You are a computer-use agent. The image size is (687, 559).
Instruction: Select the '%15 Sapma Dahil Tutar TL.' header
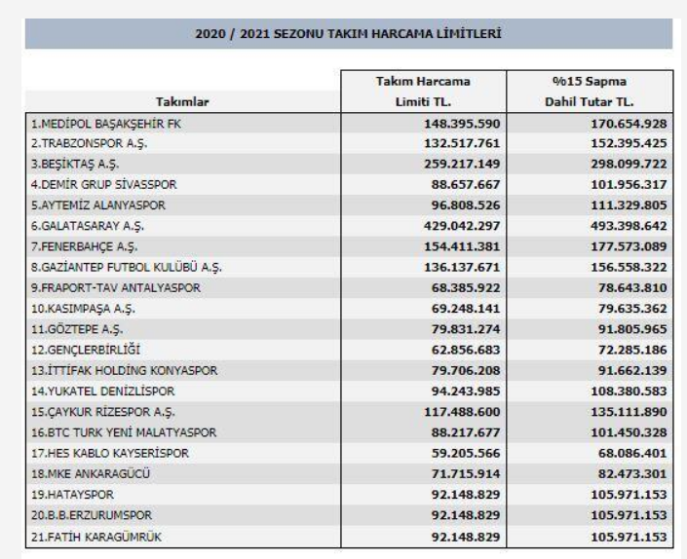(x=590, y=92)
